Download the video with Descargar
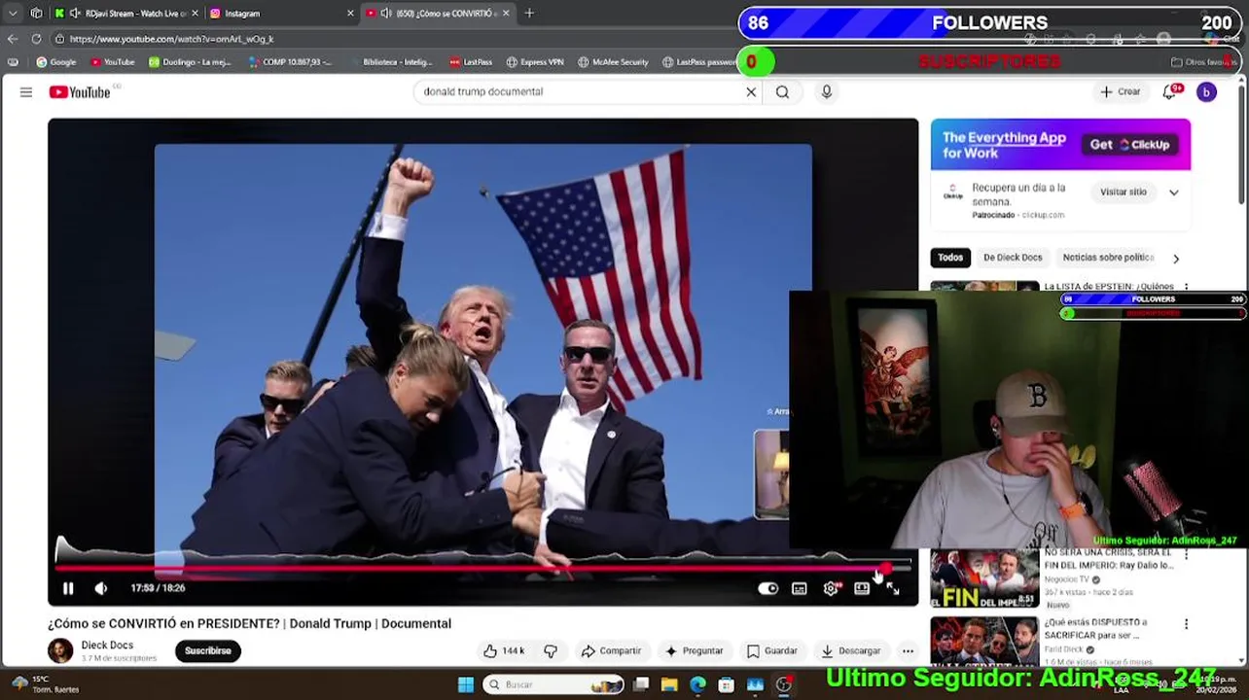The image size is (1249, 700). coord(850,650)
